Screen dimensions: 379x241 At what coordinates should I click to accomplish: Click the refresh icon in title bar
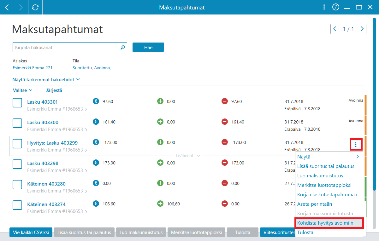coord(35,7)
